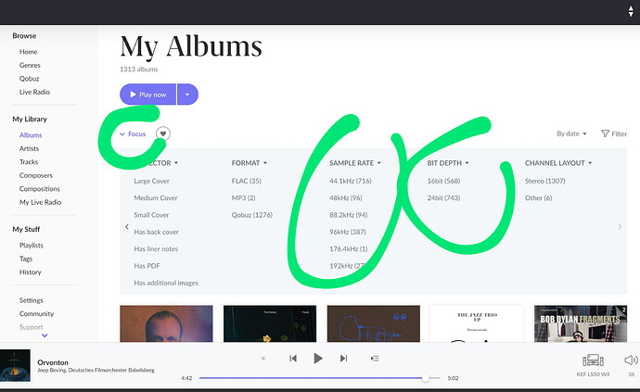640x392 pixels.
Task: Filter by Has back cover
Action: pyautogui.click(x=157, y=232)
